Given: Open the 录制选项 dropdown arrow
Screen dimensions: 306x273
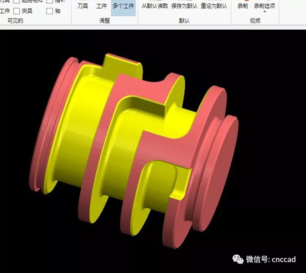Looking at the screenshot, I should pos(265,12).
